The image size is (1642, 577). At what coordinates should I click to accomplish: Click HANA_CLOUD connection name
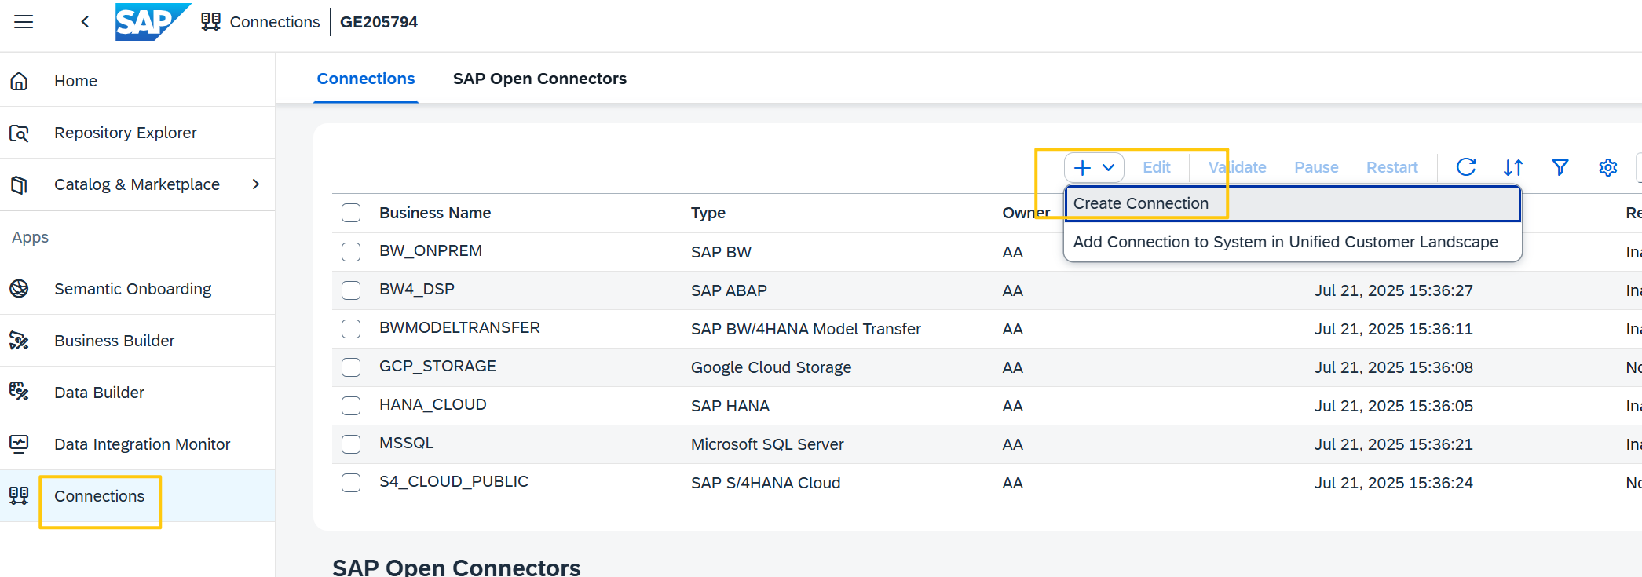tap(433, 404)
